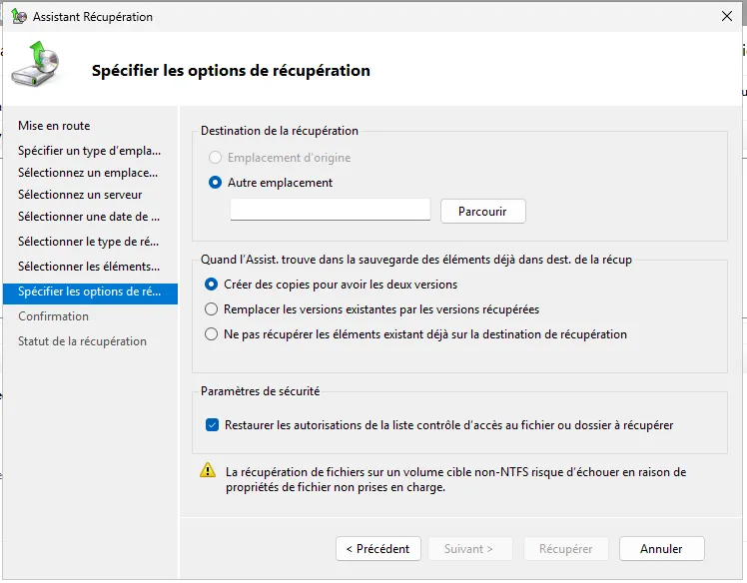The width and height of the screenshot is (747, 583).
Task: Jump to 'Sélectionnez un emplace...' step
Action: click(x=88, y=173)
